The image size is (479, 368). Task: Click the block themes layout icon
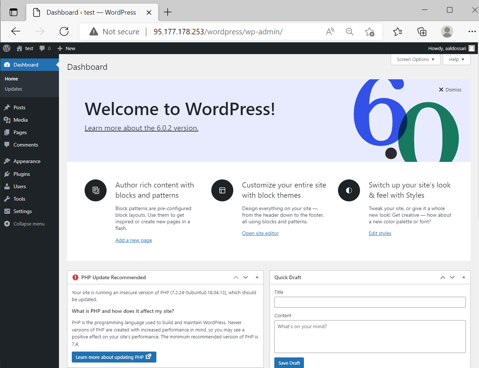[x=222, y=190]
